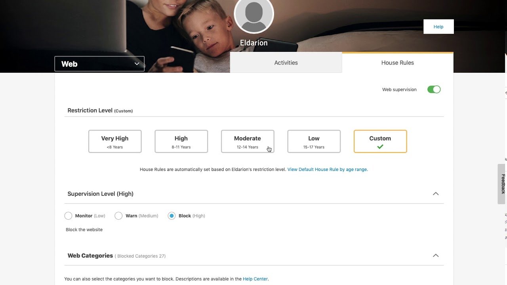
Task: Choose the High 8-11 Years level
Action: pos(181,141)
